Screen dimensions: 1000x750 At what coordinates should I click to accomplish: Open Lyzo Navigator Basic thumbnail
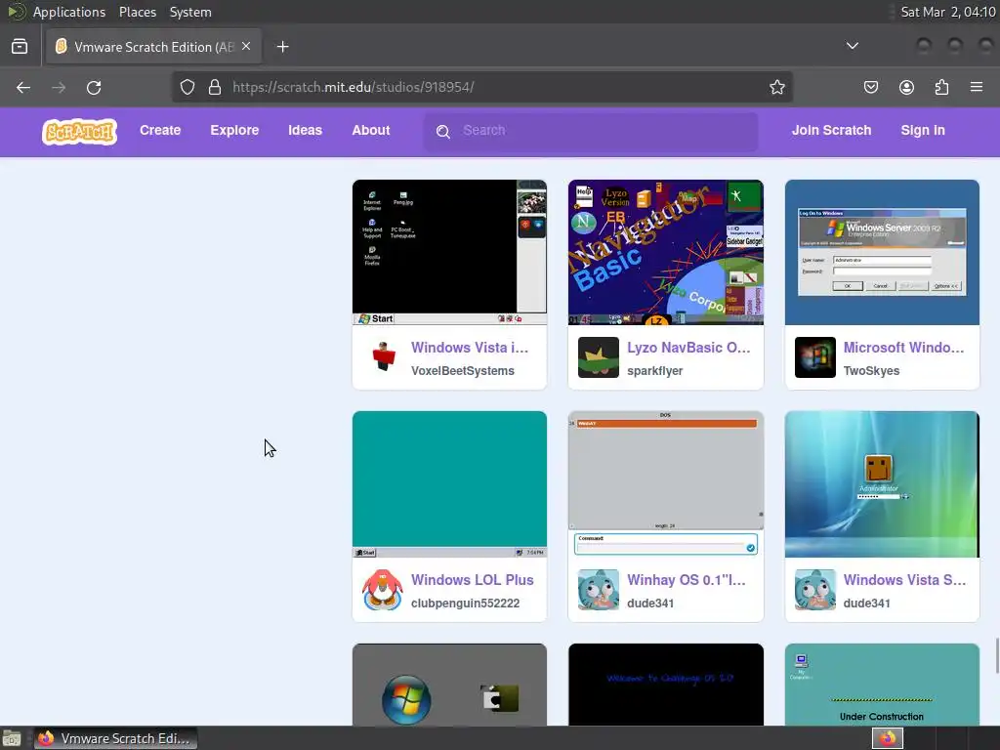[x=666, y=252]
